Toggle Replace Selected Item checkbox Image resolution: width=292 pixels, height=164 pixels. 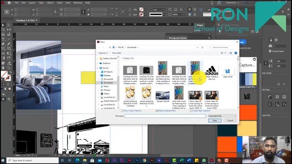pos(157,111)
